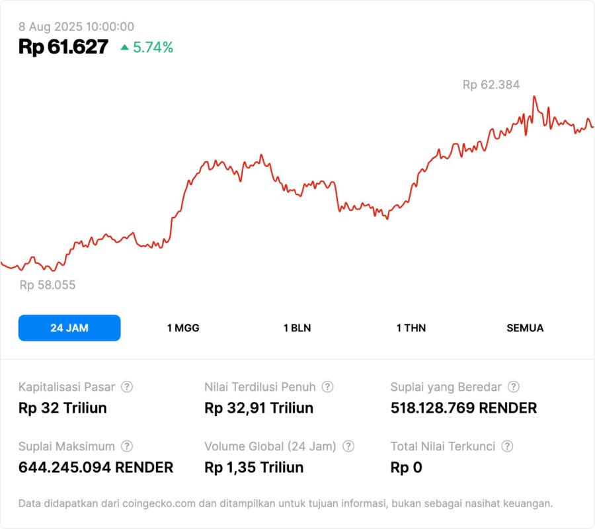Select the 1 THN time range

(x=411, y=328)
